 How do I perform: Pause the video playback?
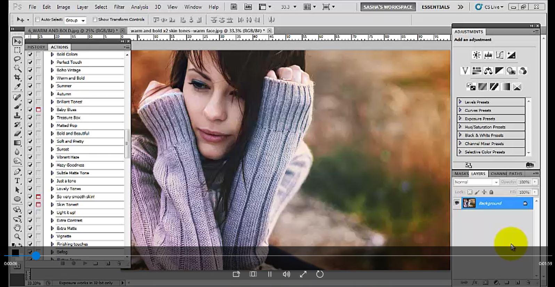coord(270,274)
